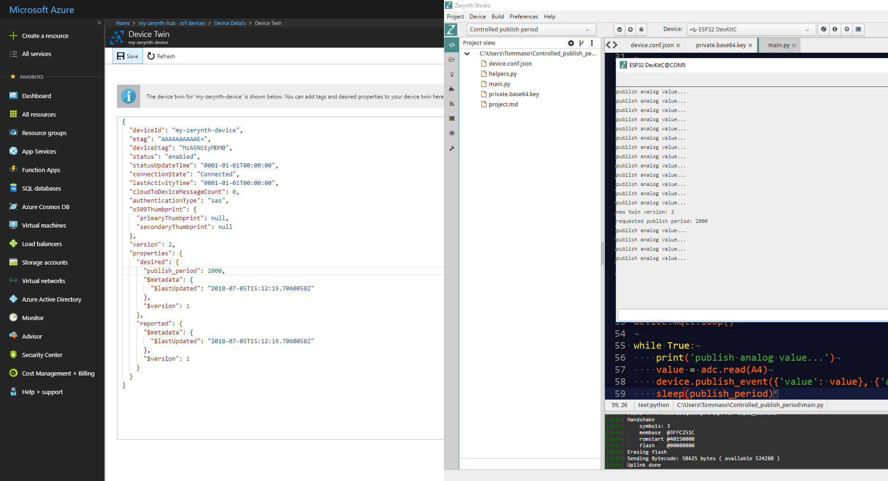The height and width of the screenshot is (481, 888).
Task: Close the device.conf.json tab
Action: click(x=678, y=45)
